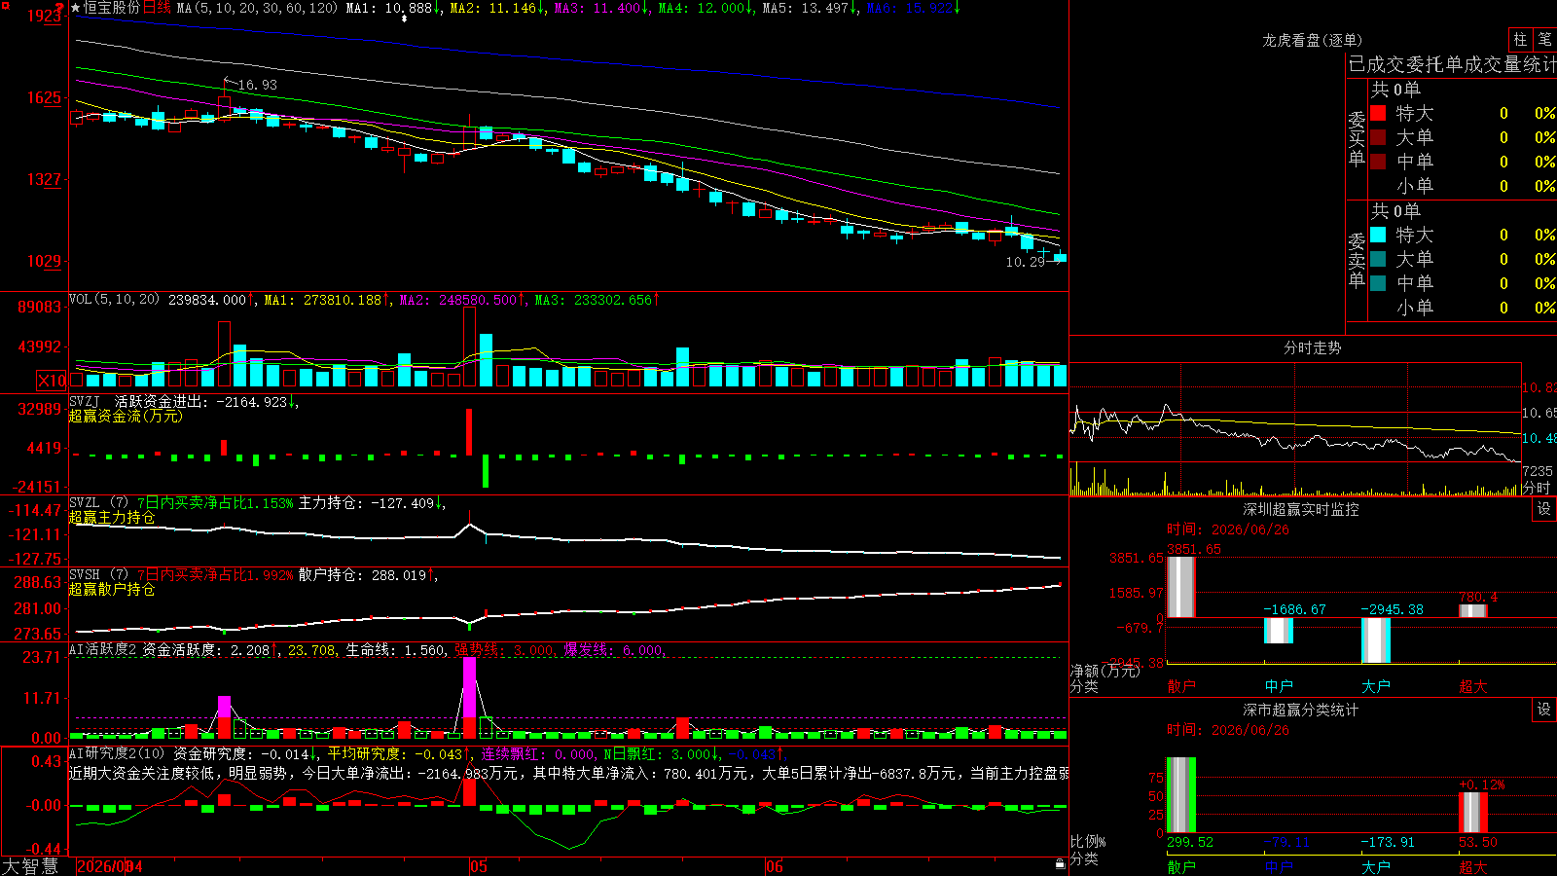Click the 深市超赢分类统计 panel title

[x=1300, y=710]
